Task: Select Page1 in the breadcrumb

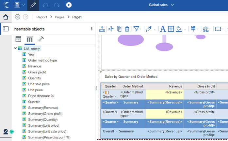Action: pyautogui.click(x=77, y=17)
